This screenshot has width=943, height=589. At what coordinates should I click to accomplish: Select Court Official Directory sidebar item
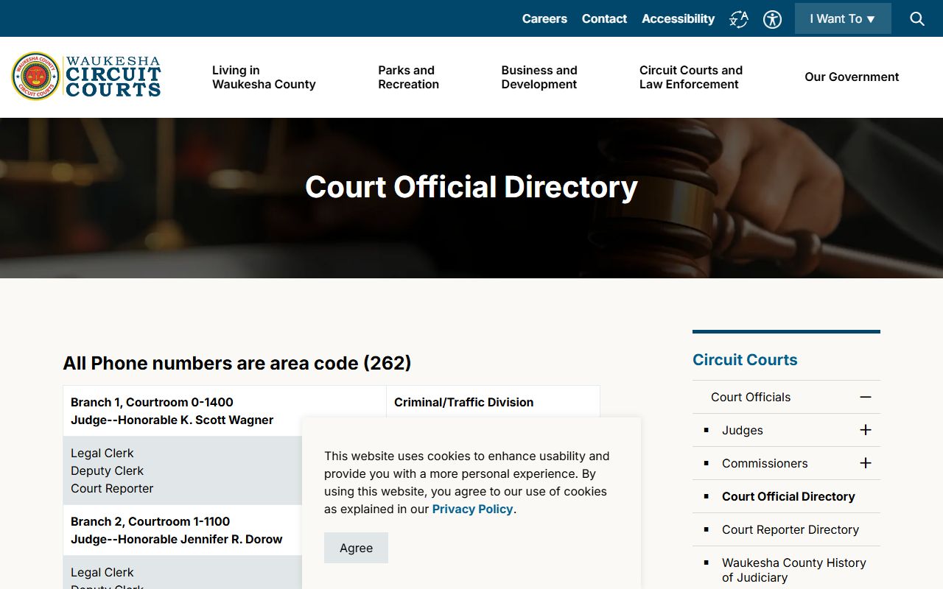pyautogui.click(x=788, y=496)
